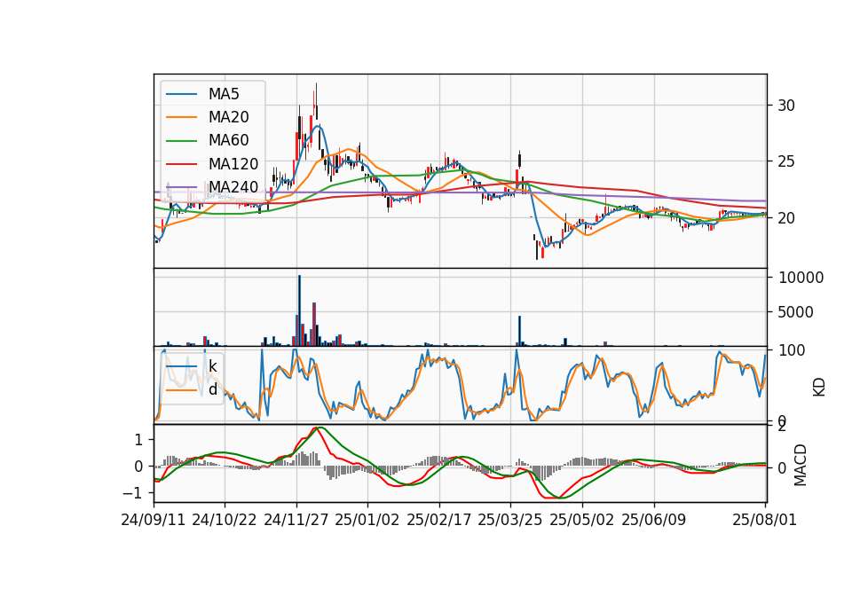This screenshot has height=612, width=852.
Task: Click the highest candlestick wick above 30
Action: click(x=316, y=95)
